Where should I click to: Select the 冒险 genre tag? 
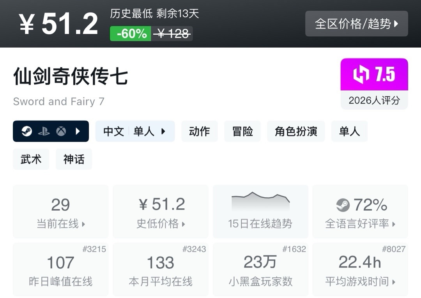tap(242, 131)
